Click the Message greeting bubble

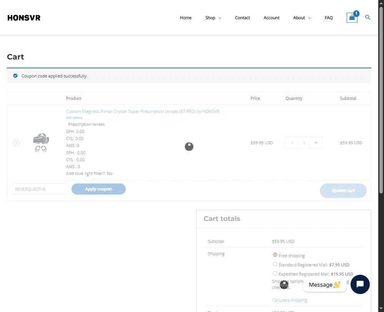tap(324, 285)
